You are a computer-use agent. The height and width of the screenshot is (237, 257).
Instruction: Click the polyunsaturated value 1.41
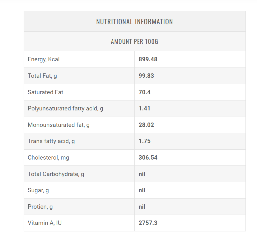pyautogui.click(x=144, y=109)
